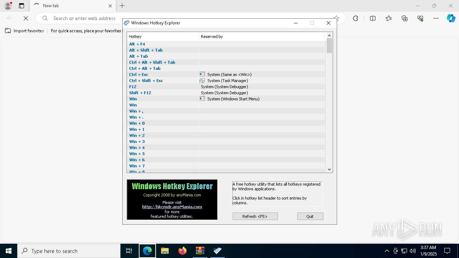Open Edge tab actions menu icon

(x=22, y=6)
